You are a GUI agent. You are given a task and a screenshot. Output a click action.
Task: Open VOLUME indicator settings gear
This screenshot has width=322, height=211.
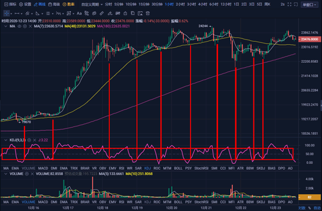tap(27, 174)
